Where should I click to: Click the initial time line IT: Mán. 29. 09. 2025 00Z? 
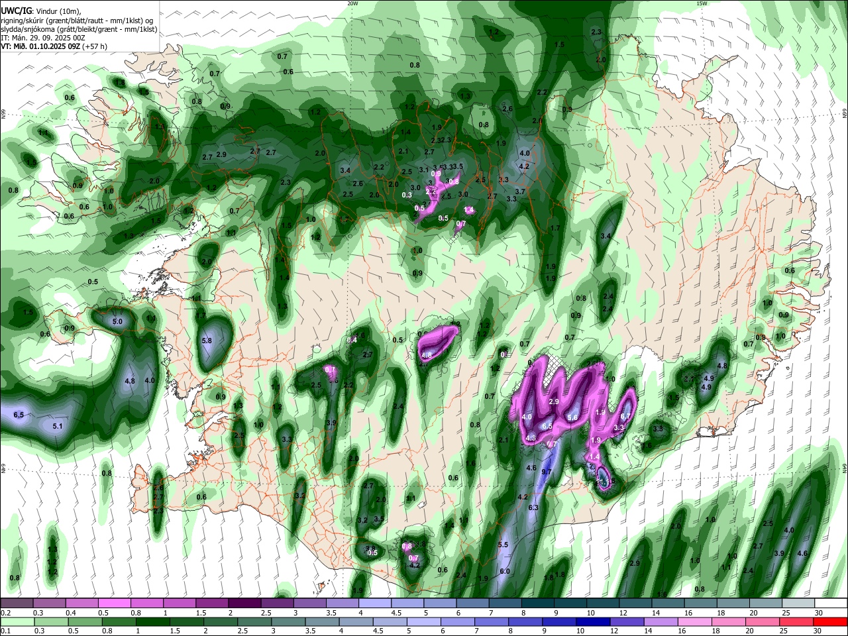click(x=43, y=38)
